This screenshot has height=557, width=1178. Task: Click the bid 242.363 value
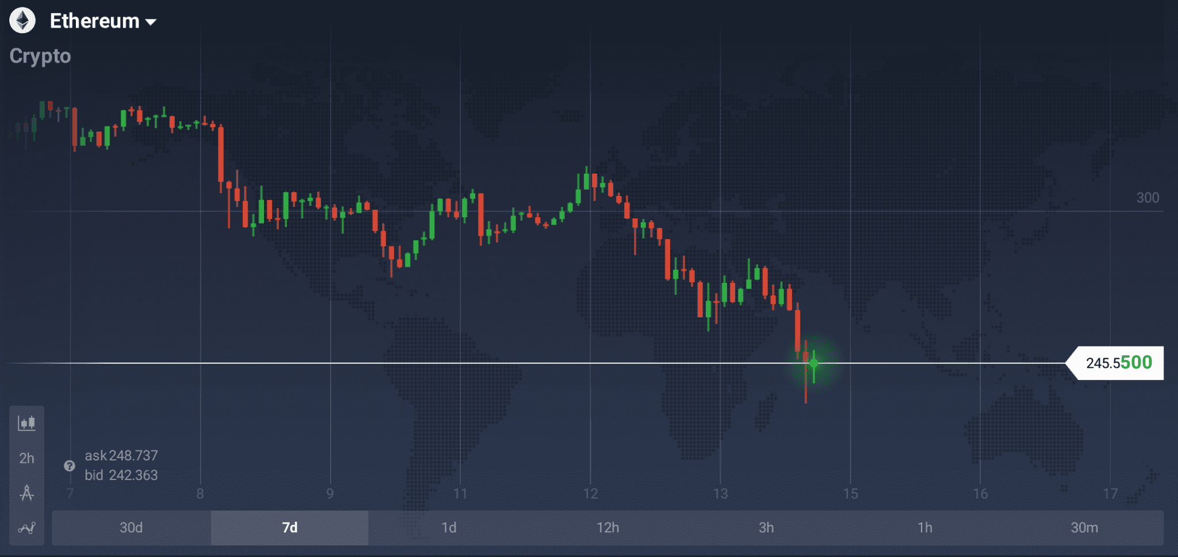tap(121, 475)
